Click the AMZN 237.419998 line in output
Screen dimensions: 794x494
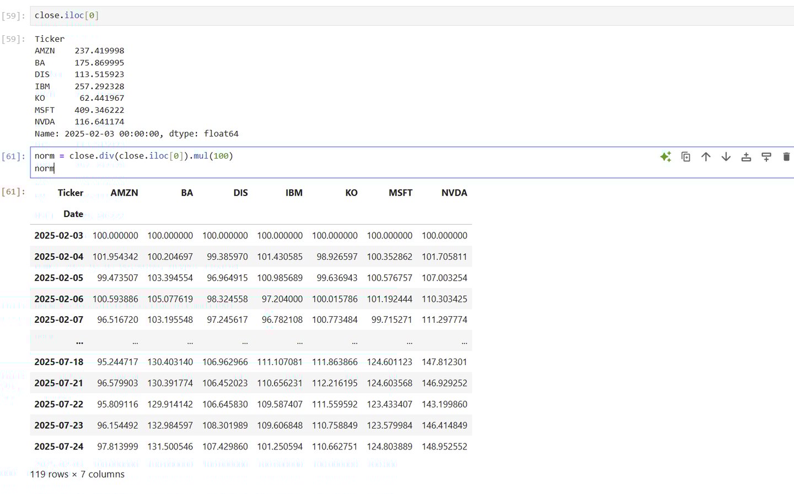(x=79, y=51)
